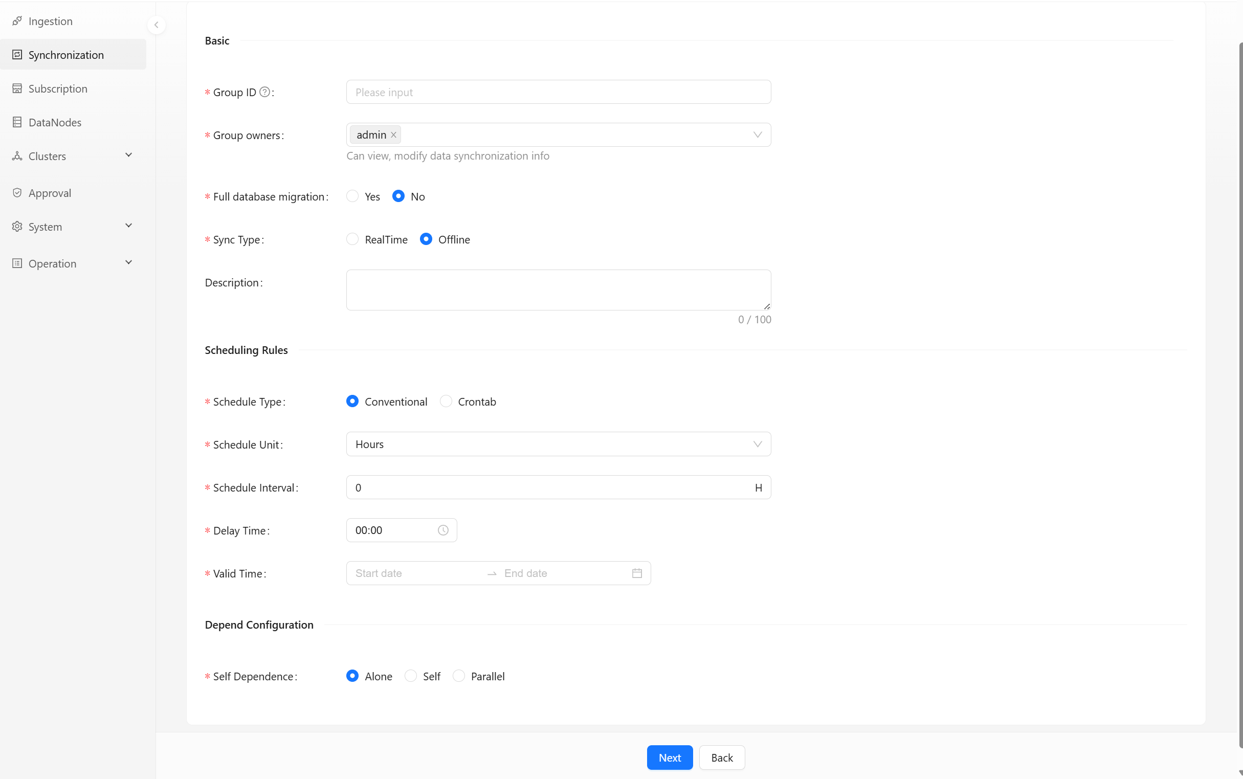Select Yes for Full database migration

coord(352,196)
